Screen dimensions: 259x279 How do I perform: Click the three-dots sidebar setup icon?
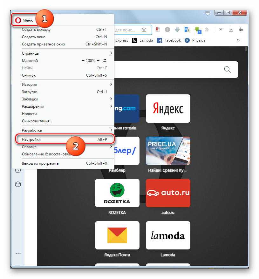point(18,253)
